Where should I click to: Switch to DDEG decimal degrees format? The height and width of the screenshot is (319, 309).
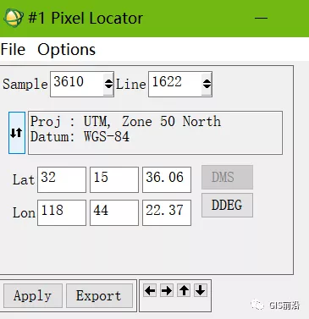(x=227, y=205)
